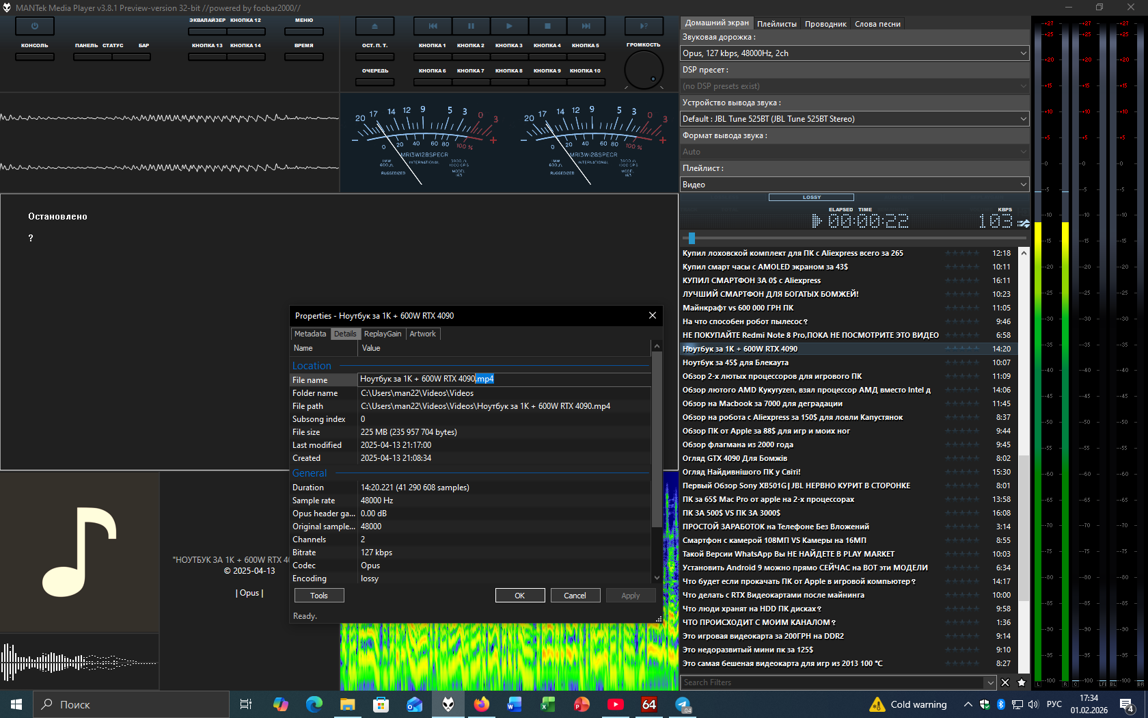1148x718 pixels.
Task: Skip to the previous track
Action: 433,26
